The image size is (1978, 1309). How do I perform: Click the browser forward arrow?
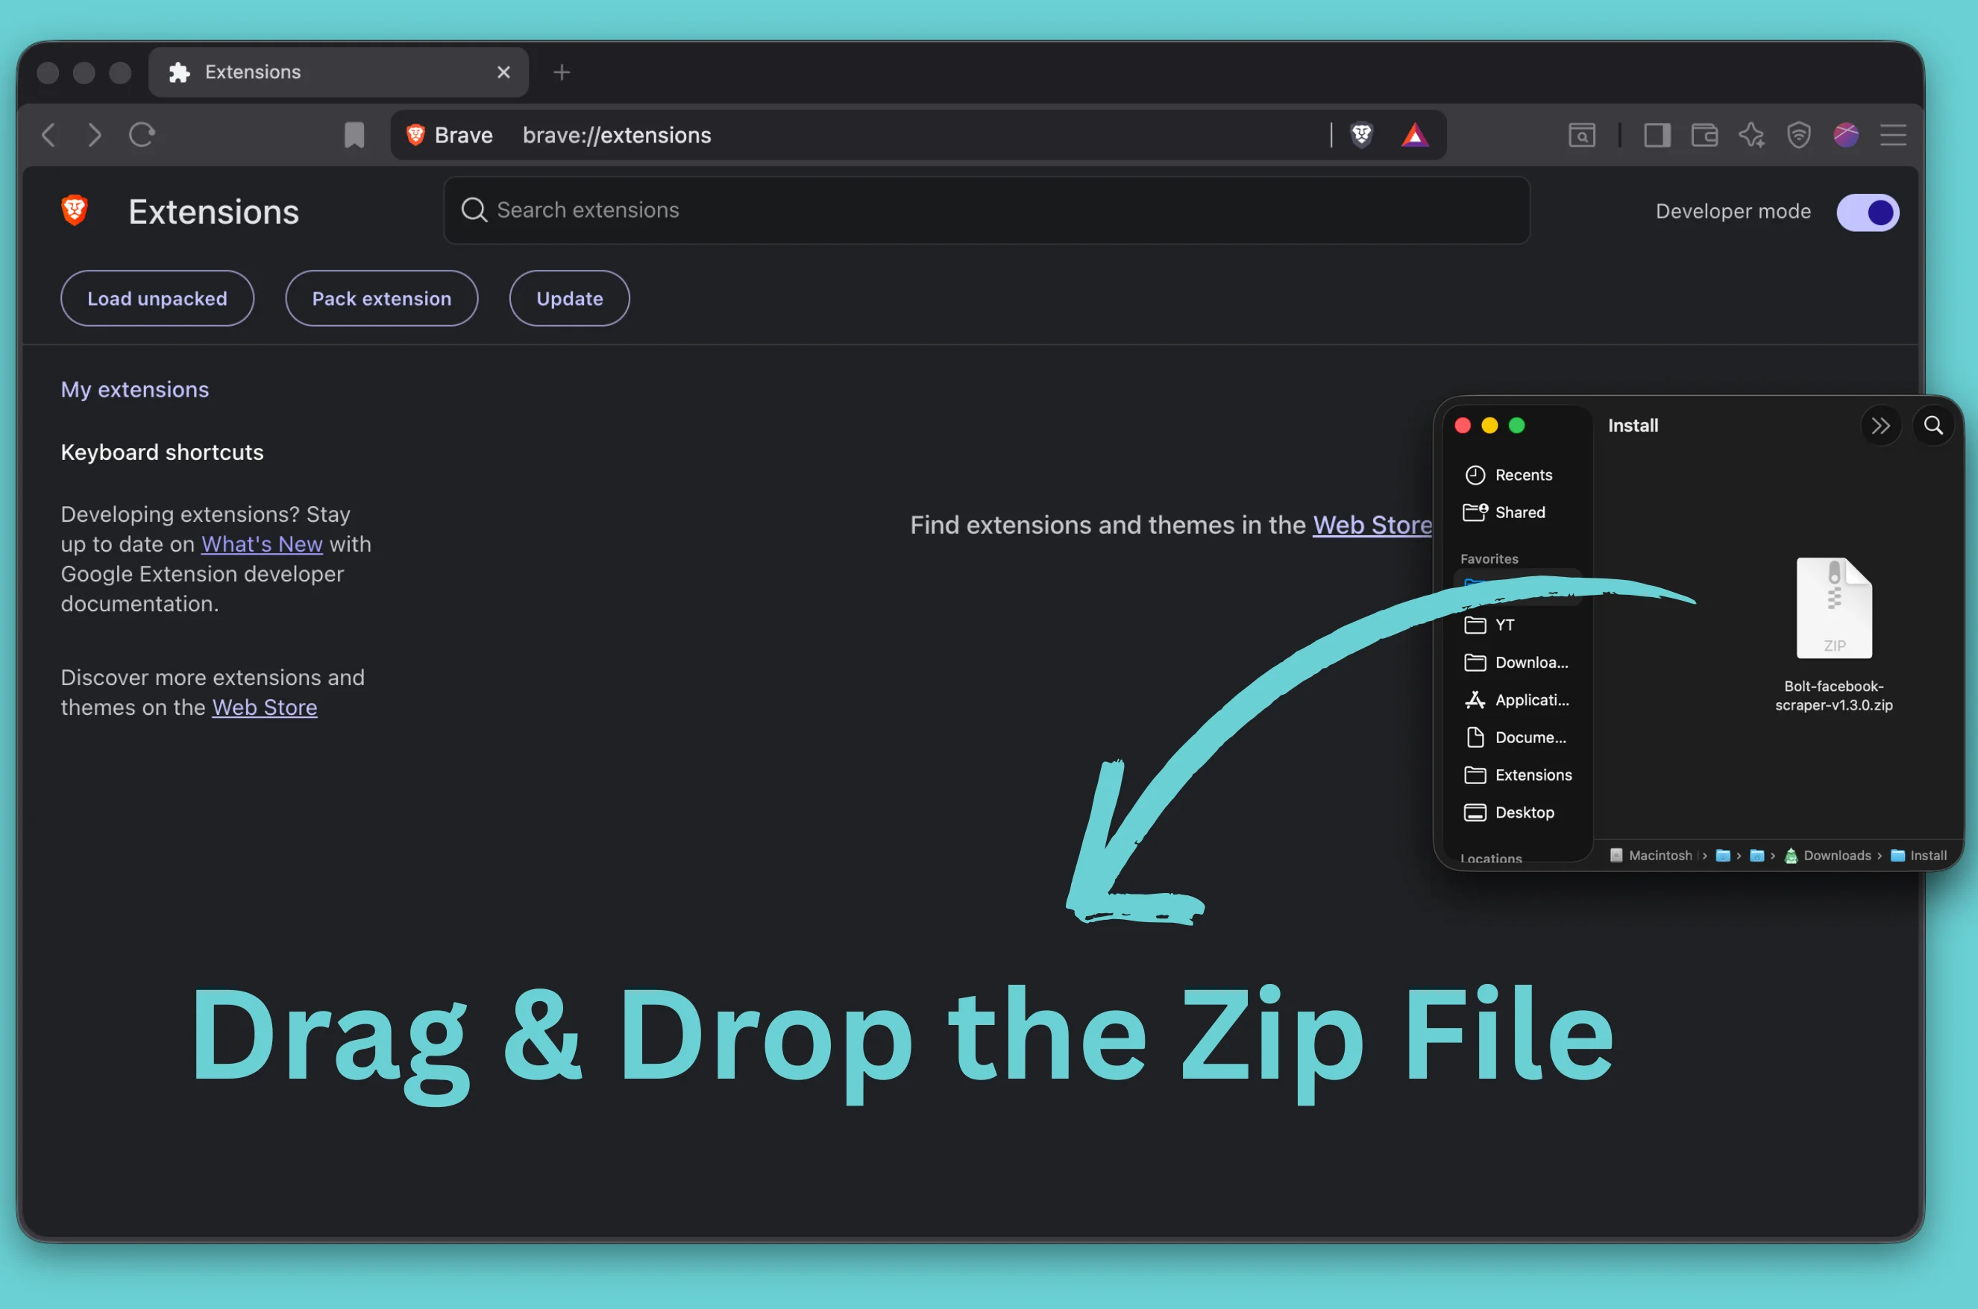coord(95,135)
